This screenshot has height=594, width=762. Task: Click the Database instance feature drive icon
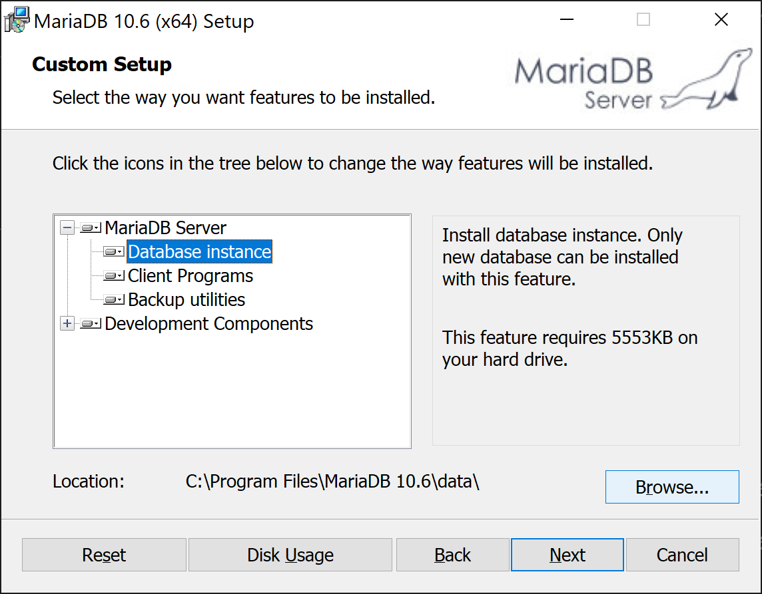click(114, 252)
